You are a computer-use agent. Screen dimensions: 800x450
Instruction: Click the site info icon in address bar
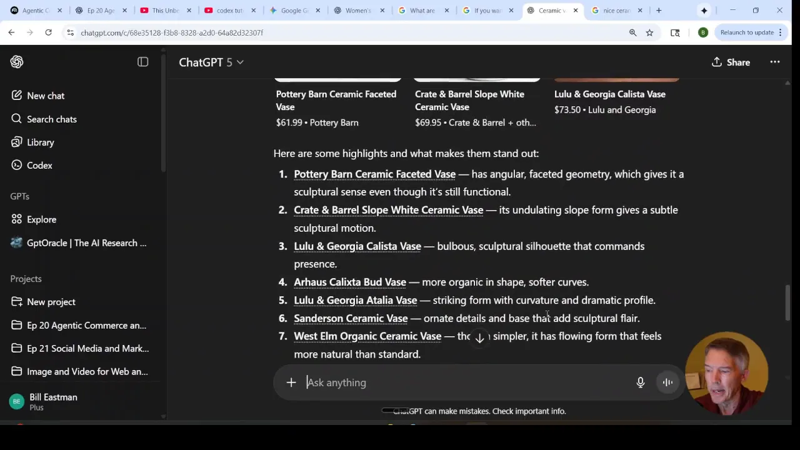(71, 32)
